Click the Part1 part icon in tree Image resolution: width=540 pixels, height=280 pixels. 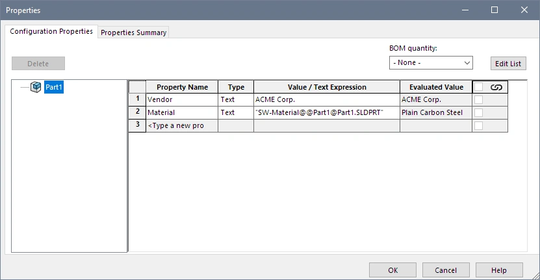pyautogui.click(x=36, y=87)
